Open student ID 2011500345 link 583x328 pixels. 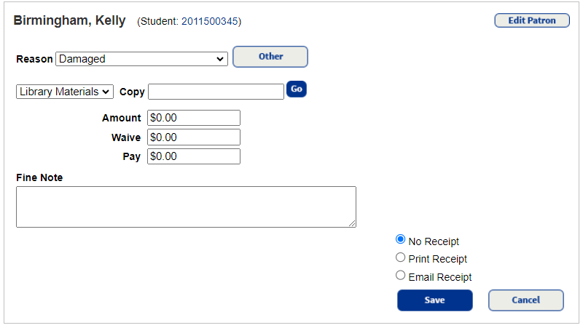point(209,22)
